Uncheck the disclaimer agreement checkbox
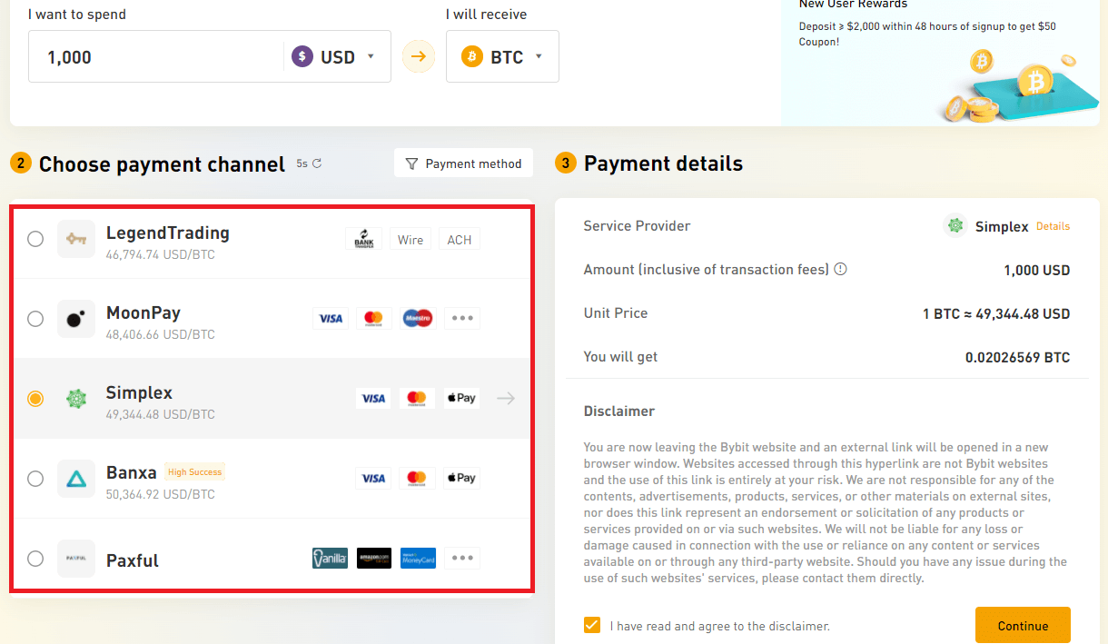The width and height of the screenshot is (1108, 644). tap(592, 625)
